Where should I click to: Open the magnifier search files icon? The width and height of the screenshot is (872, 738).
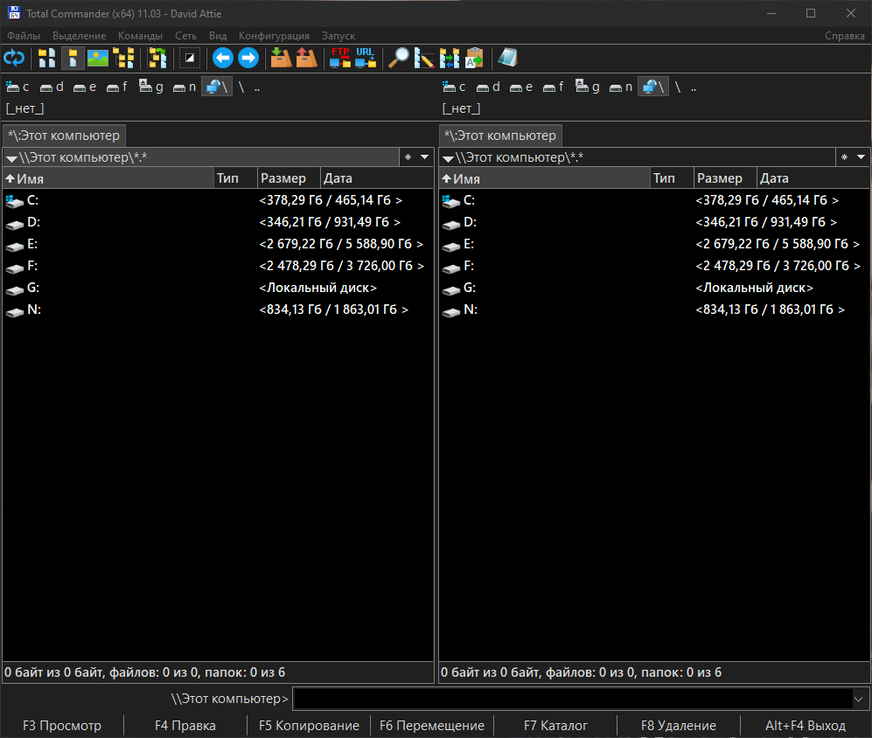coord(398,58)
